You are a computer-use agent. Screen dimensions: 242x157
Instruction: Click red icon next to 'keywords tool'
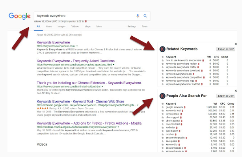(182, 111)
